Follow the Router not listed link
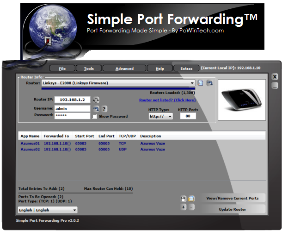Image resolution: width=282 pixels, height=237 pixels. click(x=167, y=100)
